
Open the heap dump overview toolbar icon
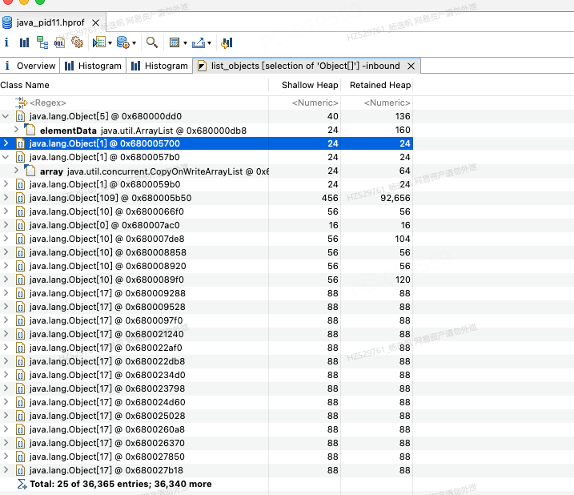point(6,42)
